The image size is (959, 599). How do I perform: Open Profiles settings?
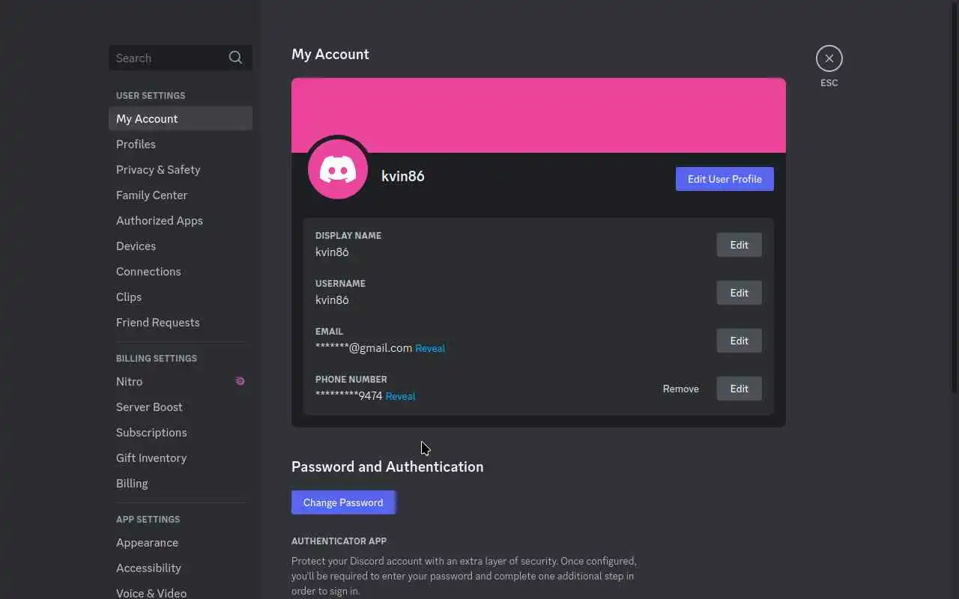pos(180,144)
